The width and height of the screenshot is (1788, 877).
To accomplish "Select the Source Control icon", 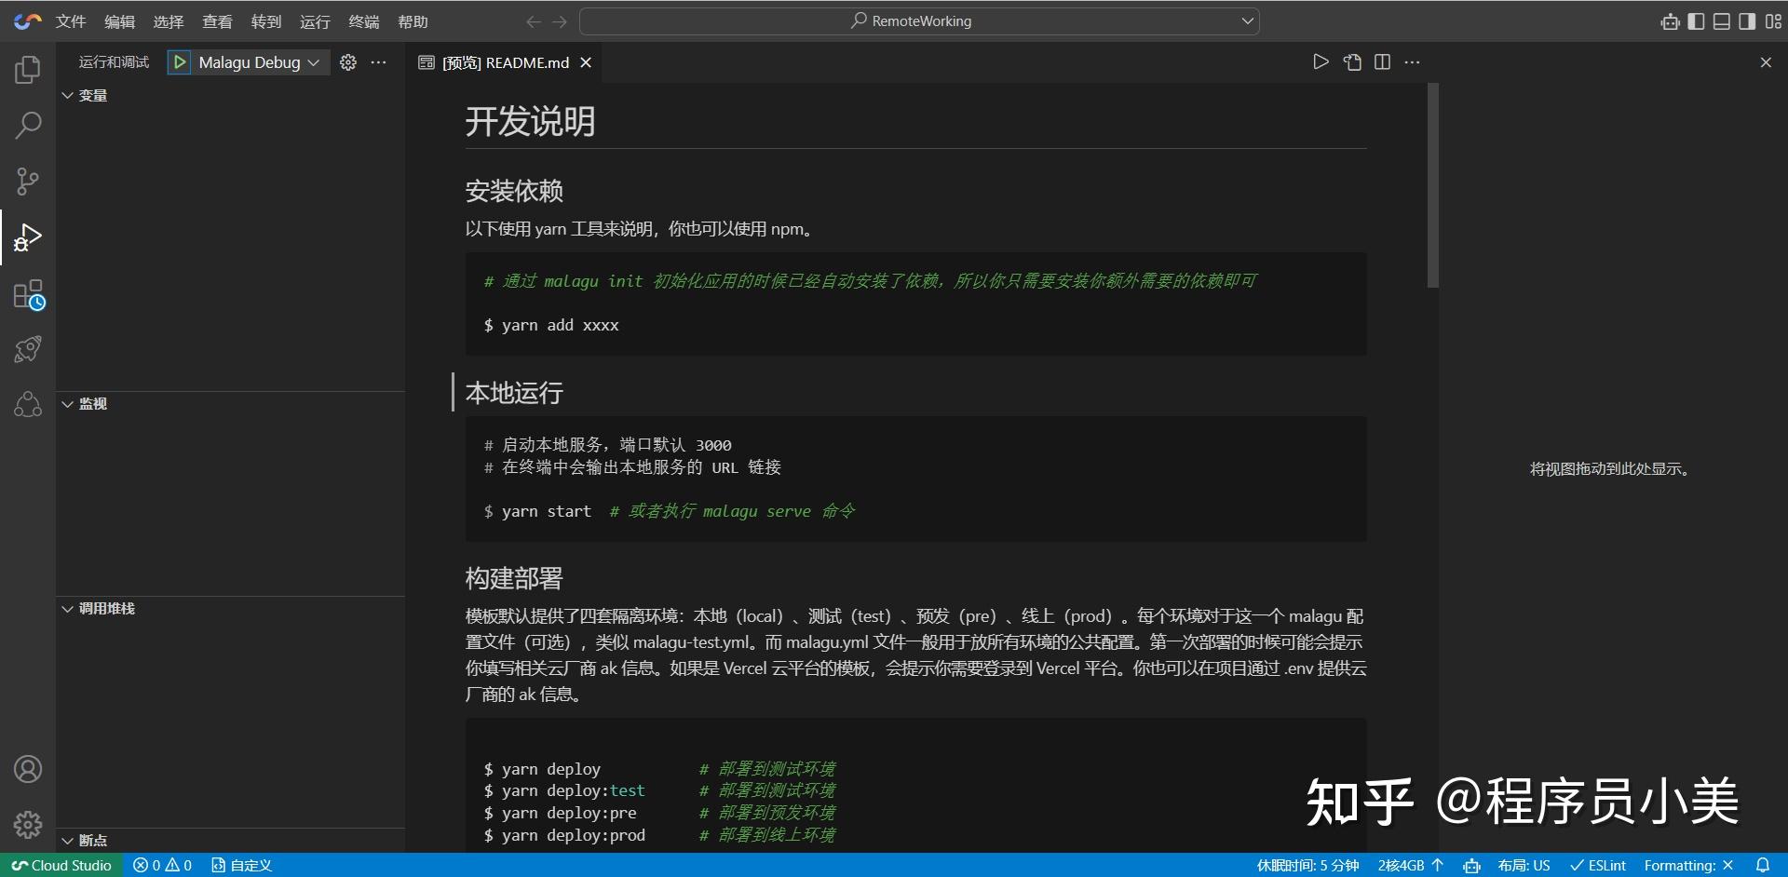I will point(27,181).
